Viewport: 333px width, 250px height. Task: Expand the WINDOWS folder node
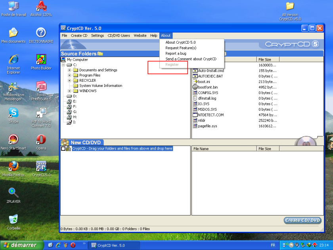pyautogui.click(x=69, y=91)
